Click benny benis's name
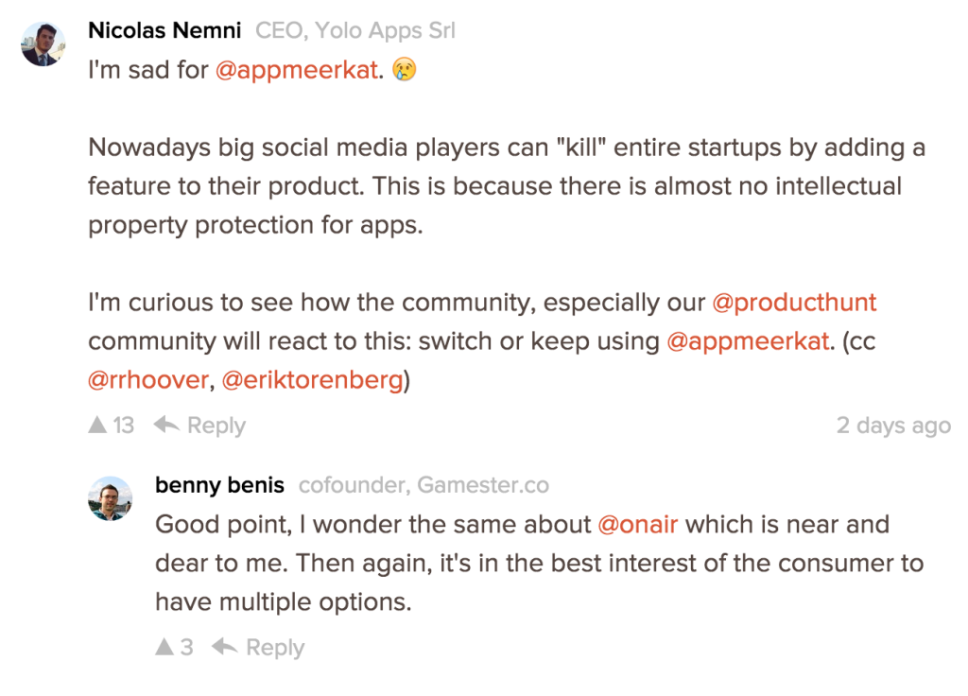Viewport: 968px width, 696px height. [x=219, y=484]
